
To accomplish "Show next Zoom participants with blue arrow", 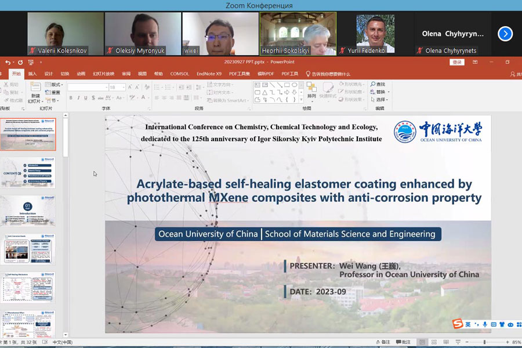I will tap(505, 34).
